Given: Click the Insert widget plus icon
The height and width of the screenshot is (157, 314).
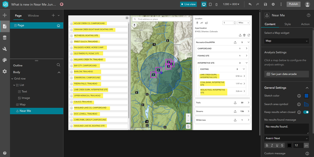Looking at the screenshot, I should [4, 15].
